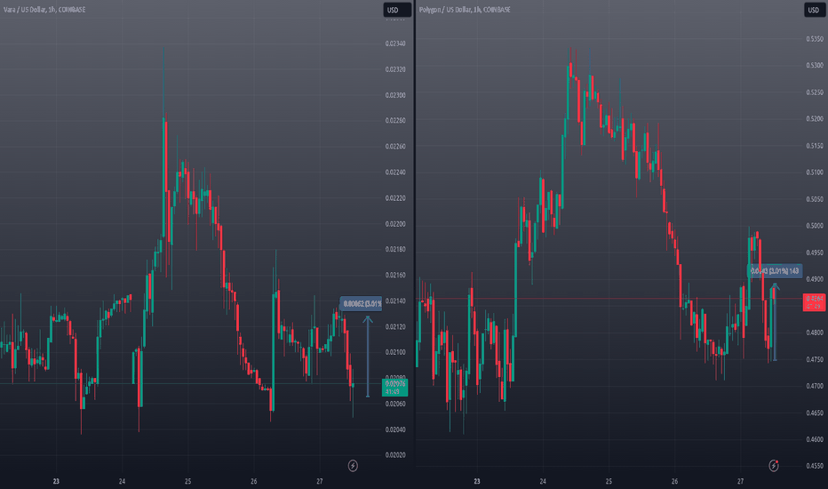The width and height of the screenshot is (828, 489).
Task: Select the red current price label on Polygon chart
Action: click(815, 302)
